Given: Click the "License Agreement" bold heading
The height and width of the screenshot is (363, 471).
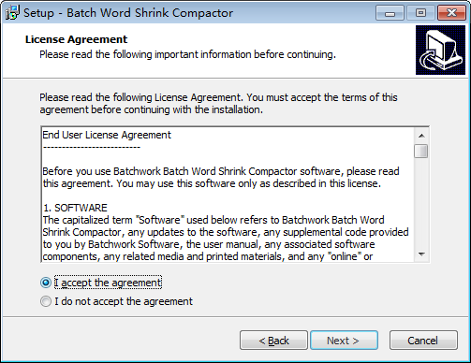Looking at the screenshot, I should pos(76,39).
